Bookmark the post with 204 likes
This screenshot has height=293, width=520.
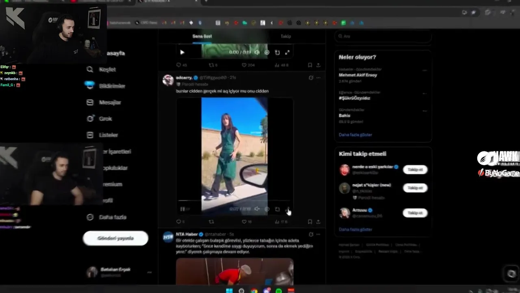310,65
